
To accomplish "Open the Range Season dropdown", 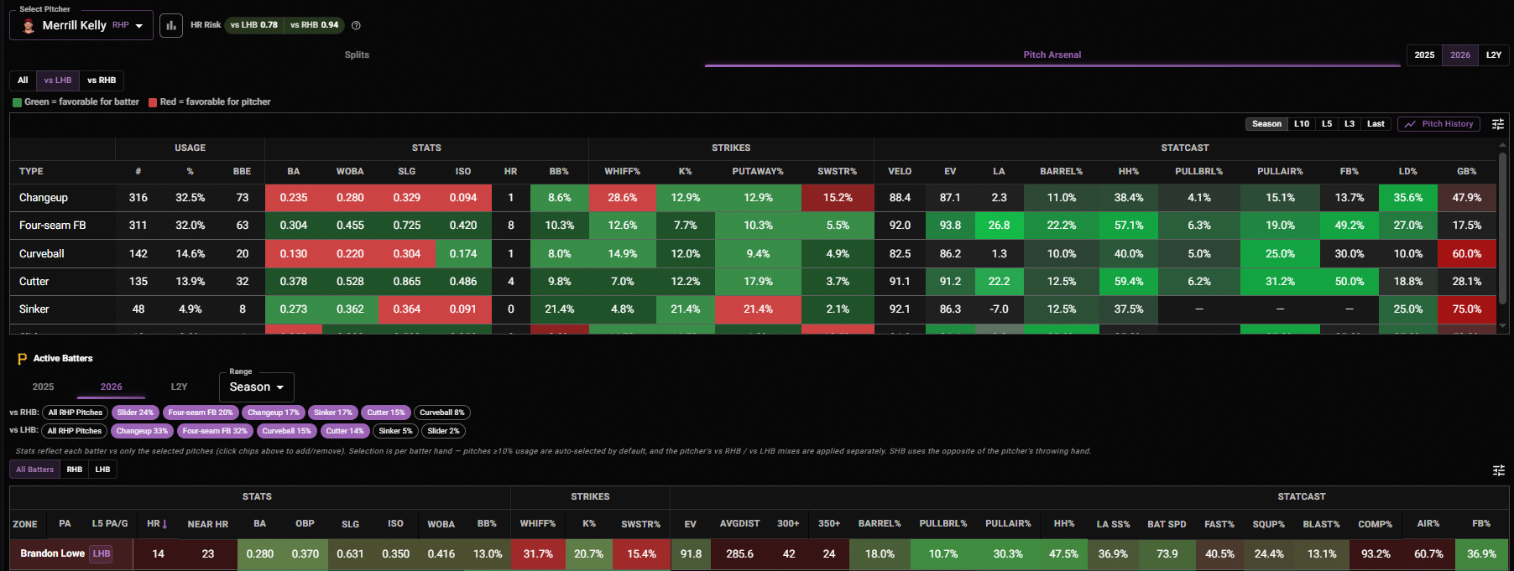I will click(x=256, y=387).
